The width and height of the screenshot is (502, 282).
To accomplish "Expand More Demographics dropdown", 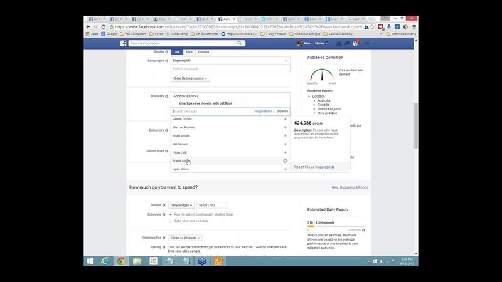I will pyautogui.click(x=190, y=78).
